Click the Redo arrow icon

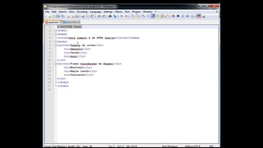coord(104,16)
